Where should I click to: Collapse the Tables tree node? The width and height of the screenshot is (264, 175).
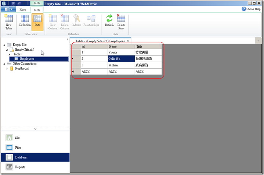click(x=10, y=54)
